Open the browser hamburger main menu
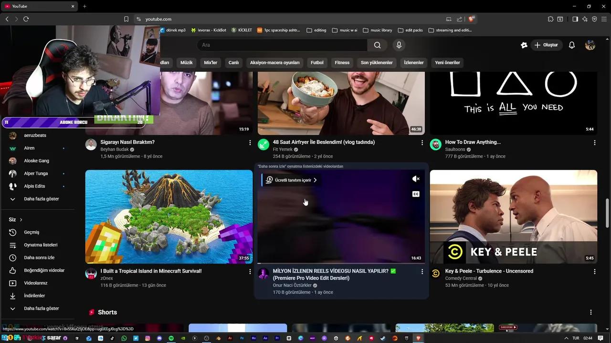The height and width of the screenshot is (343, 611). coord(604,19)
